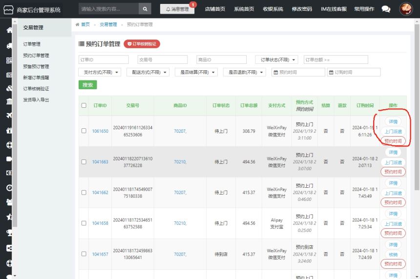Viewport: 420px width, 279px height.
Task: Check the box for order 1041662
Action: [x=84, y=193]
